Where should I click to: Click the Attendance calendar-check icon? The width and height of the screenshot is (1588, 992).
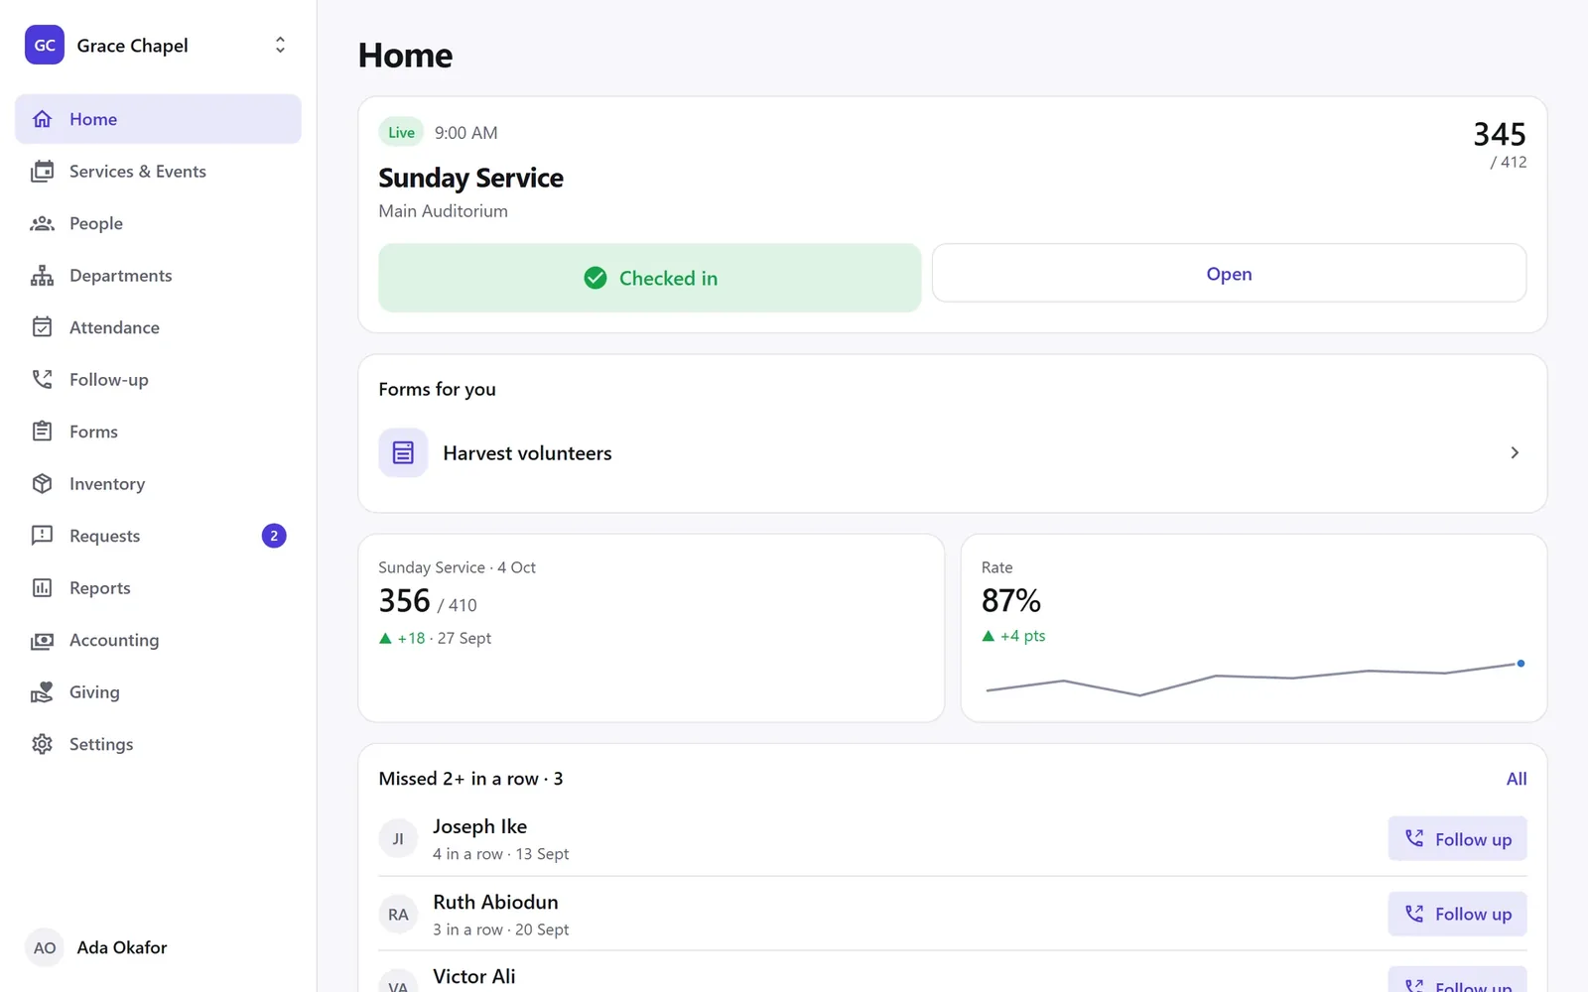click(x=42, y=327)
